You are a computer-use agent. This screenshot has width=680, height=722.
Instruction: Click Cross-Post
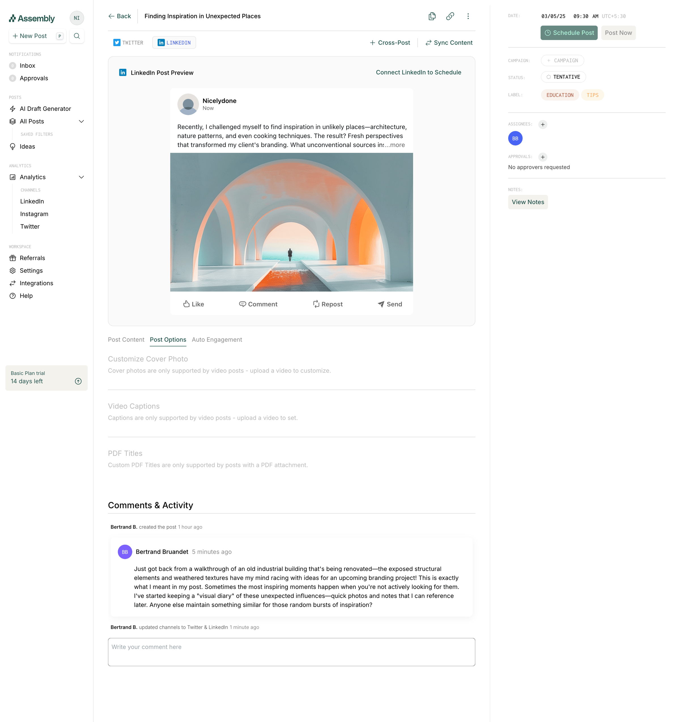pyautogui.click(x=390, y=42)
